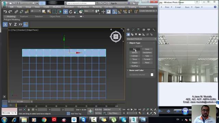Select the Bind to Space Warp tool
Image resolution: width=219 pixels, height=123 pixels.
tap(27, 12)
